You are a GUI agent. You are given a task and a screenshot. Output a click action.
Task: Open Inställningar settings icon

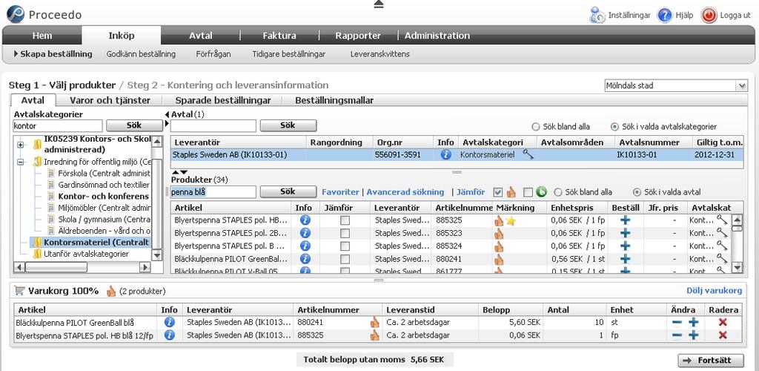[597, 15]
